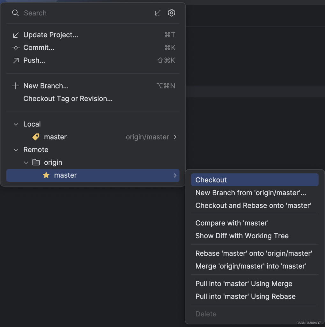The image size is (325, 327).
Task: Click the Commit node icon
Action: click(16, 48)
